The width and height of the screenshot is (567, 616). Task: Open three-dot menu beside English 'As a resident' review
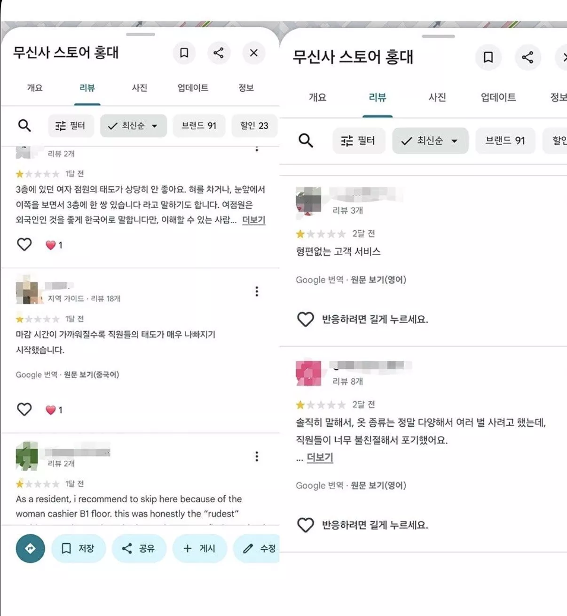click(257, 456)
